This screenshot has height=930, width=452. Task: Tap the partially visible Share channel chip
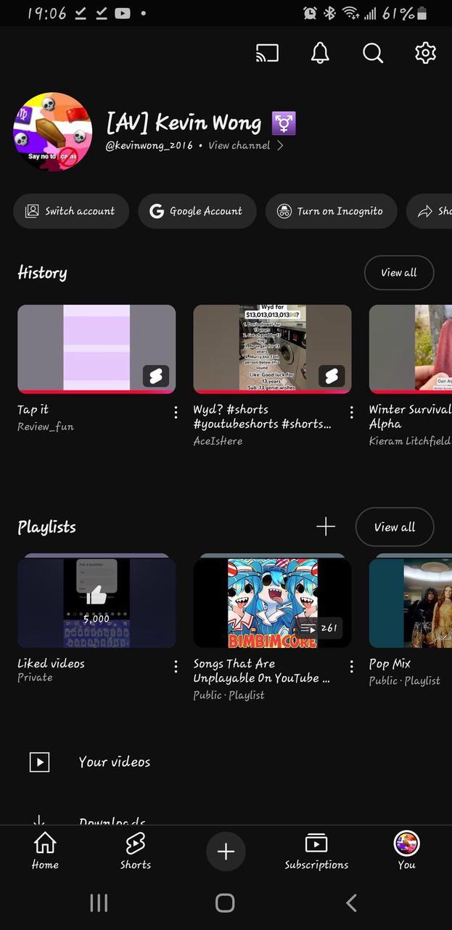click(x=430, y=211)
